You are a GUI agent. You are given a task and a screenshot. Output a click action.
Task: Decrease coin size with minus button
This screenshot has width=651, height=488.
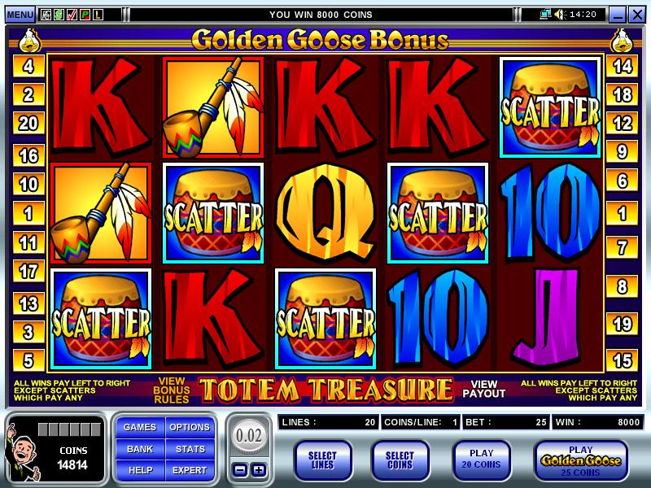[239, 470]
